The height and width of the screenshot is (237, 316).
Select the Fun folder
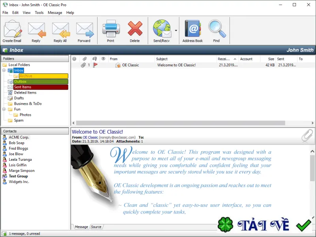tap(17, 109)
